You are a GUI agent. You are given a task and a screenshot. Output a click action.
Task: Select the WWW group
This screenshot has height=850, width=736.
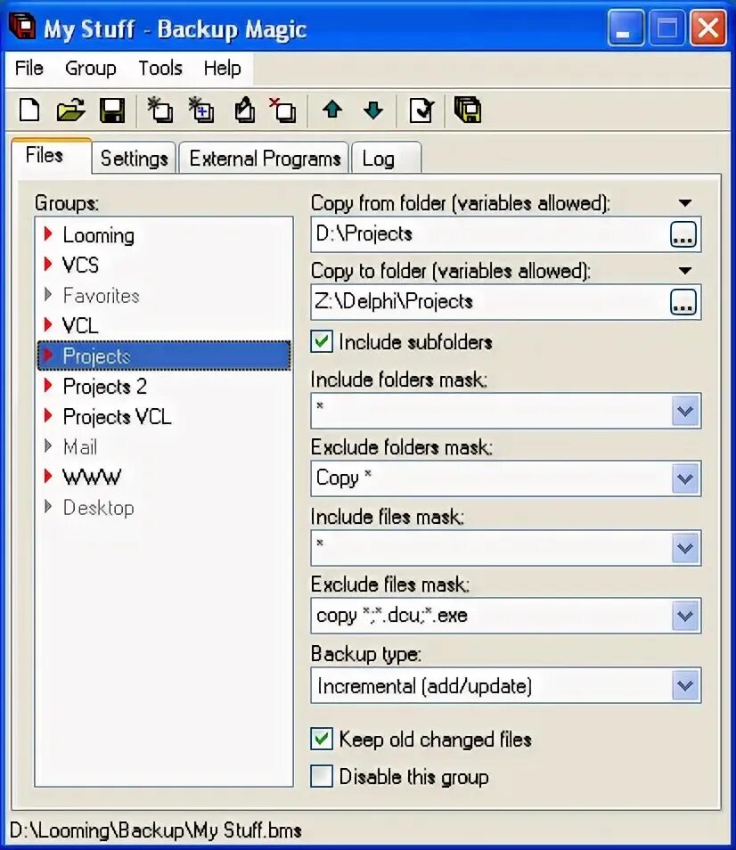[x=164, y=477]
